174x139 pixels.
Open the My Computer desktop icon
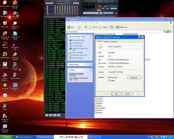coord(5,14)
